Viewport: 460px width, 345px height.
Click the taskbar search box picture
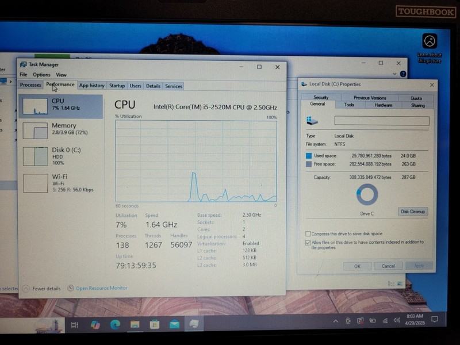48,326
